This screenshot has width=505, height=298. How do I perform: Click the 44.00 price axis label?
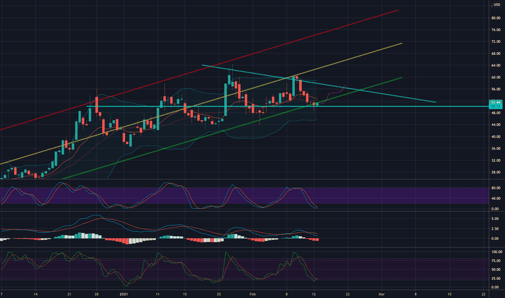pyautogui.click(x=496, y=125)
